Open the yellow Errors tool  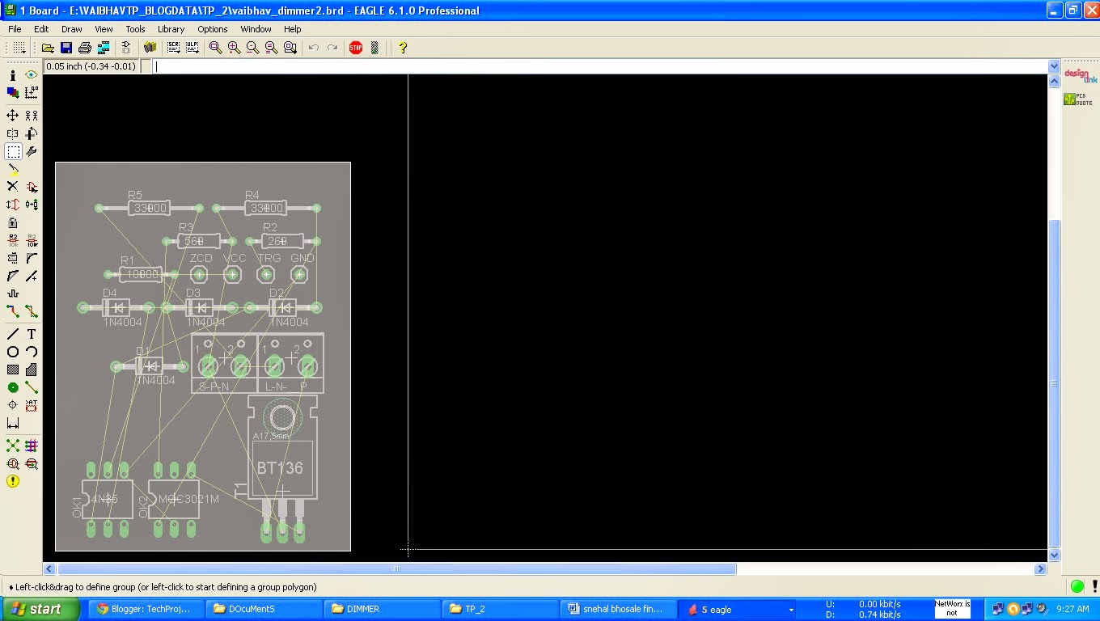tap(13, 481)
